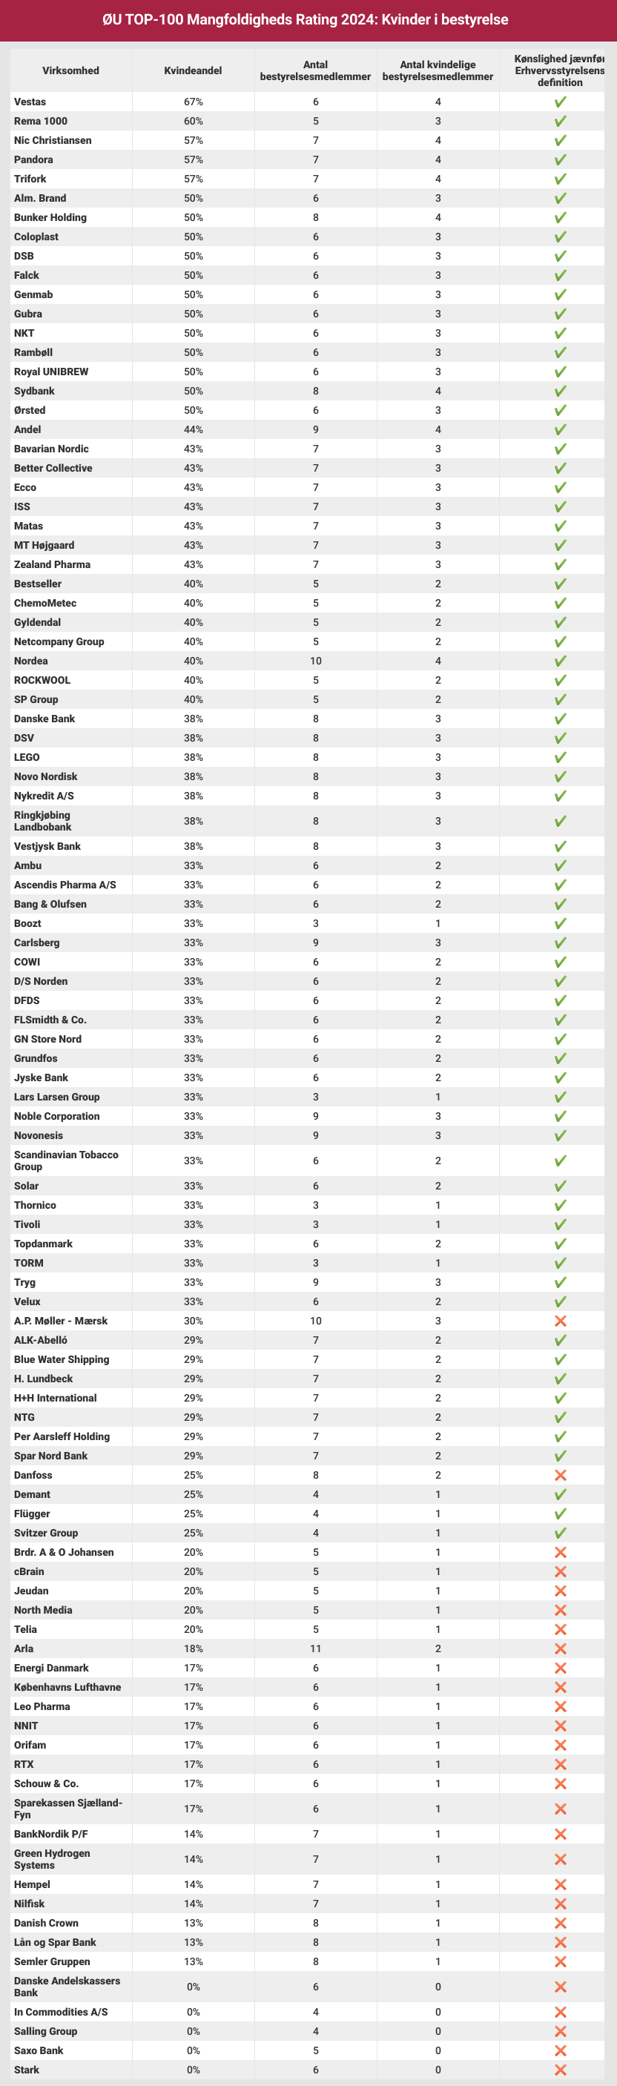The width and height of the screenshot is (617, 2086).
Task: Click the red cross in the Stark row
Action: pos(559,2070)
